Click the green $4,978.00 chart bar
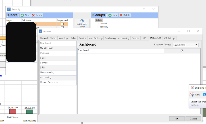Screen dimensions: 206x124 tap(30, 112)
